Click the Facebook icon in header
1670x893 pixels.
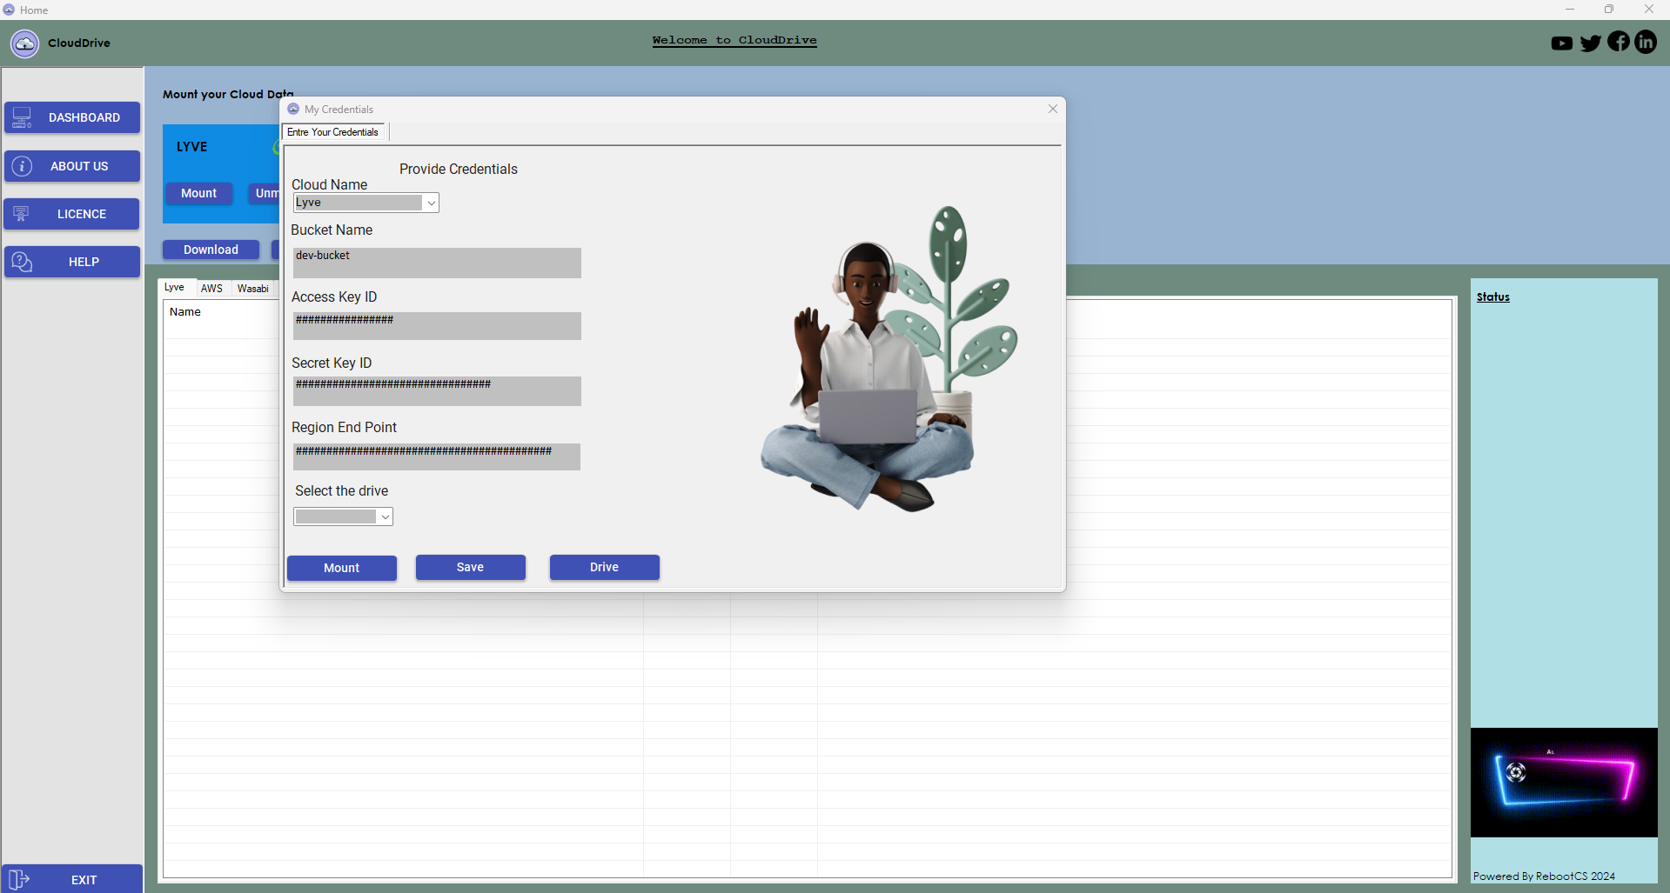coord(1619,42)
